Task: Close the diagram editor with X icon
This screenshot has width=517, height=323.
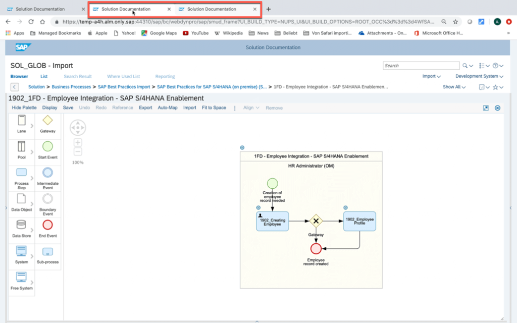Action: pyautogui.click(x=497, y=108)
